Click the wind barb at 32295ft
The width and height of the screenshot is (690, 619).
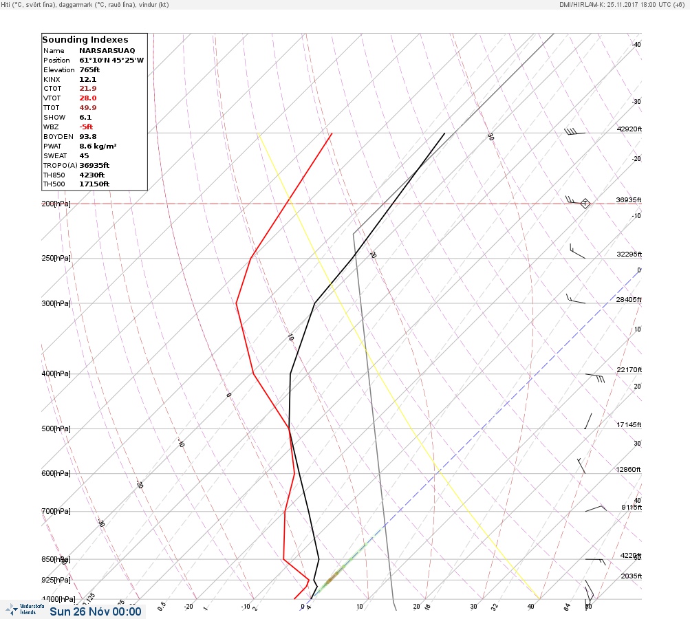577,251
